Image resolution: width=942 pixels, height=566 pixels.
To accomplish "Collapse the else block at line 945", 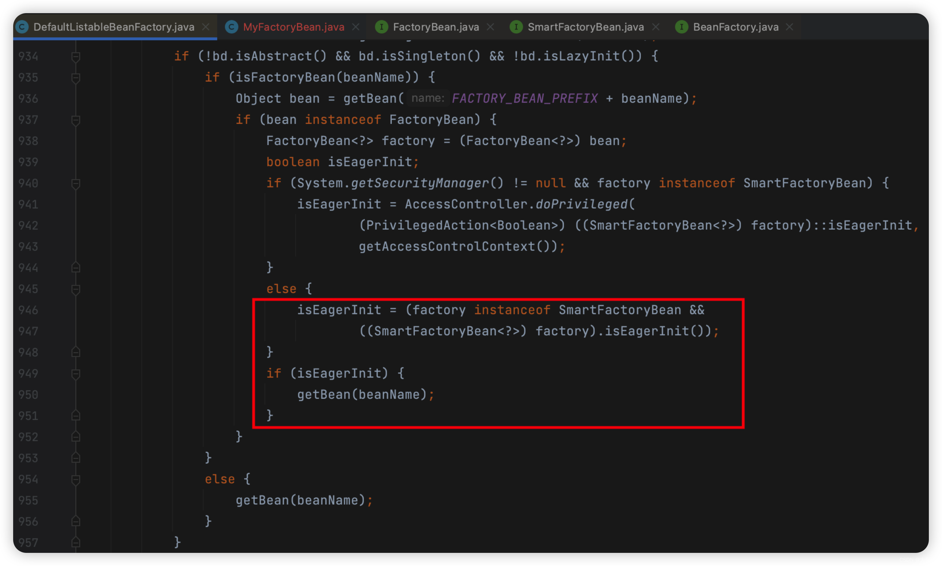I will [76, 289].
